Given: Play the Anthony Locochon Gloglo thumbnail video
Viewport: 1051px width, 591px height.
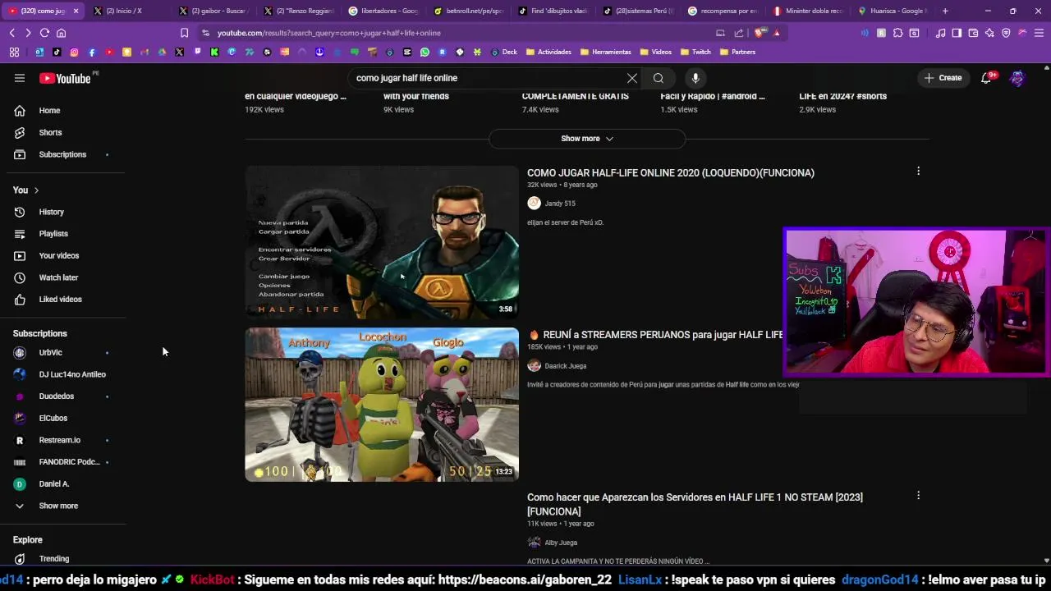Looking at the screenshot, I should point(382,405).
